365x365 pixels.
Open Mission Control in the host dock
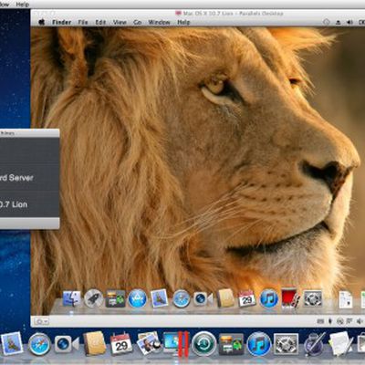coord(231,344)
